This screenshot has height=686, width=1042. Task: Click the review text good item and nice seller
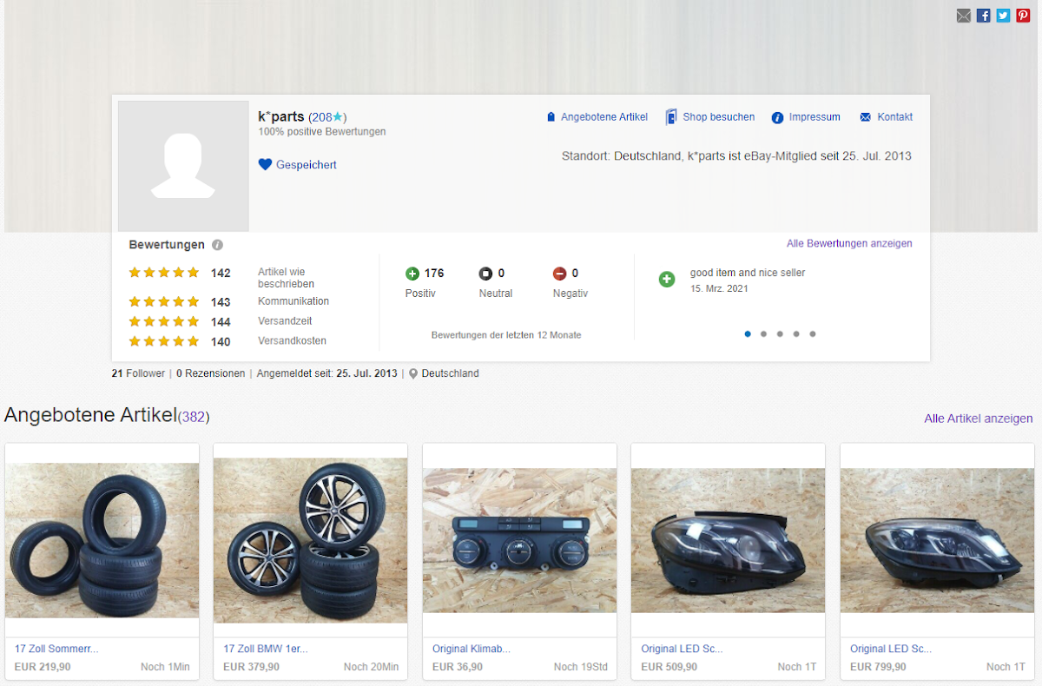coord(748,273)
